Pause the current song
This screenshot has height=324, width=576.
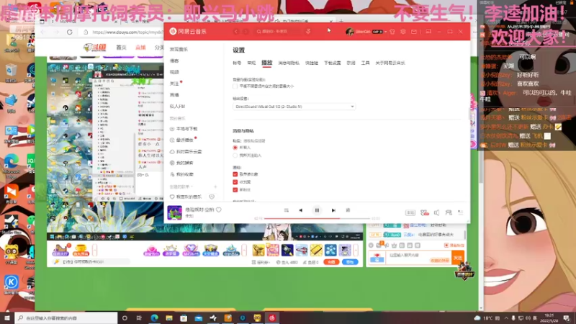pos(317,210)
